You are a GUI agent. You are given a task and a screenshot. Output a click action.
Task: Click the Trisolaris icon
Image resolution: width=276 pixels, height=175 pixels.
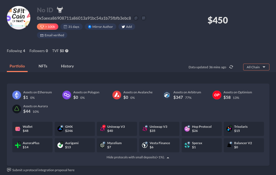pyautogui.click(x=229, y=129)
